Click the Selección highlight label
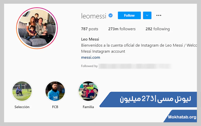The width and height of the screenshot is (201, 126). click(x=22, y=107)
